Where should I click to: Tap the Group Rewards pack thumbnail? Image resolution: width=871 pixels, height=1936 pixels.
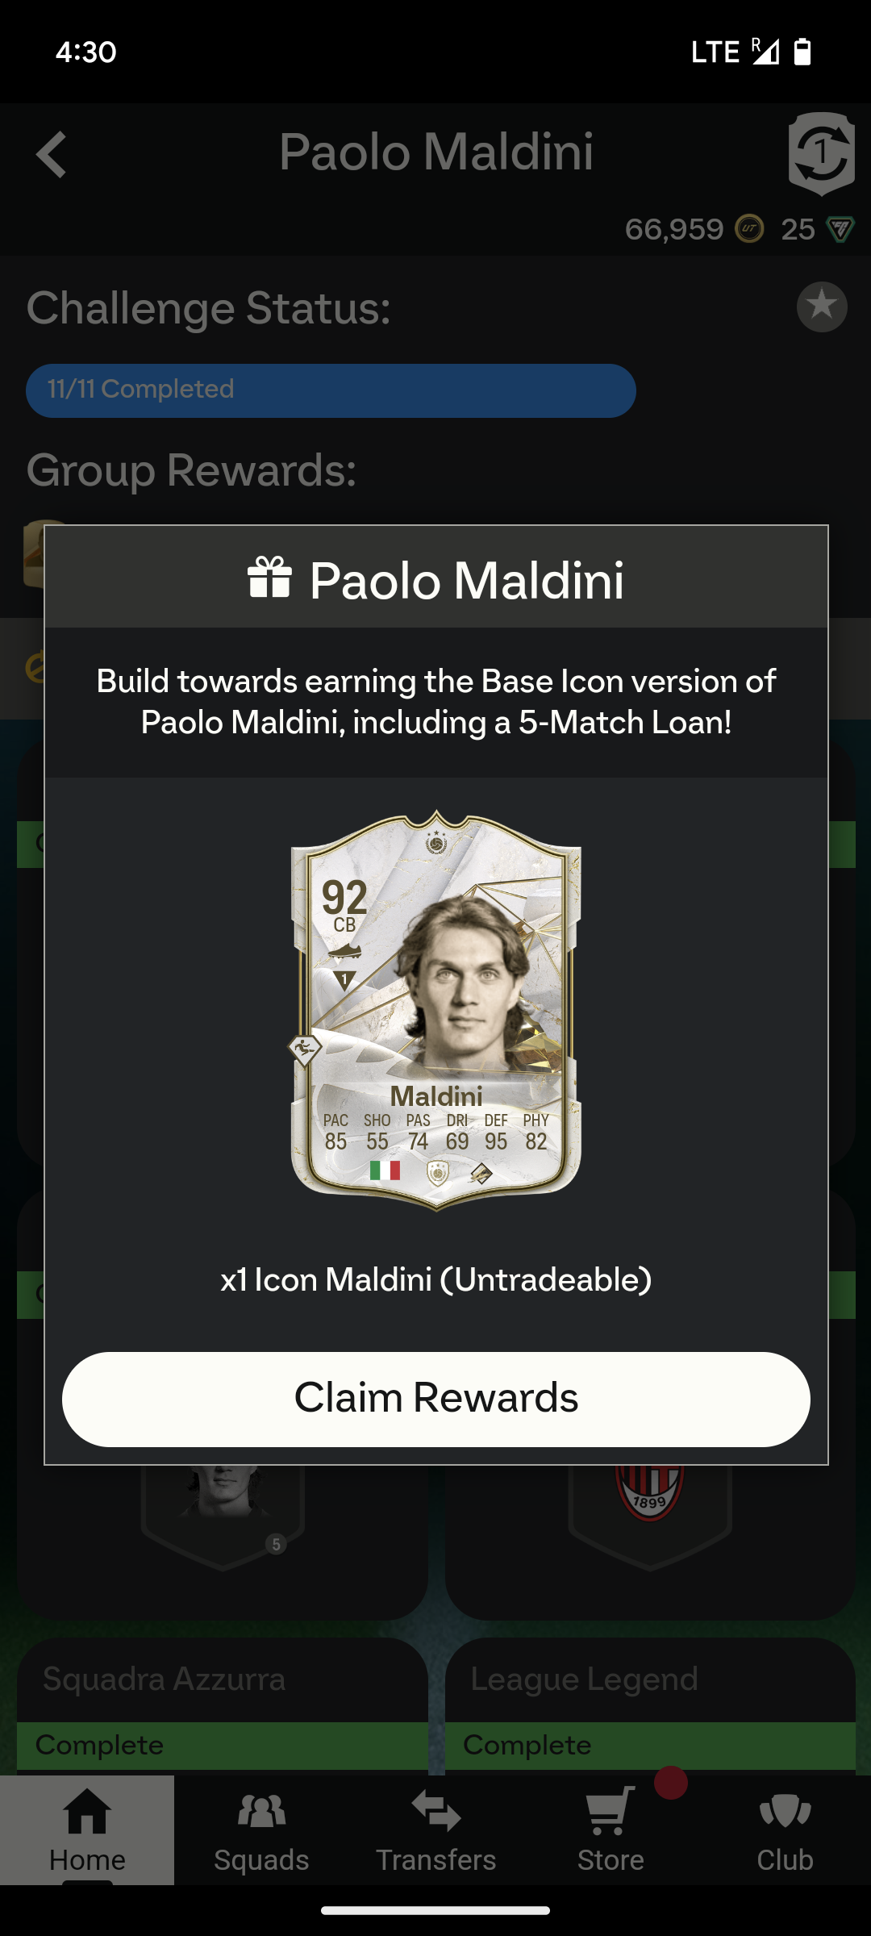tap(35, 553)
